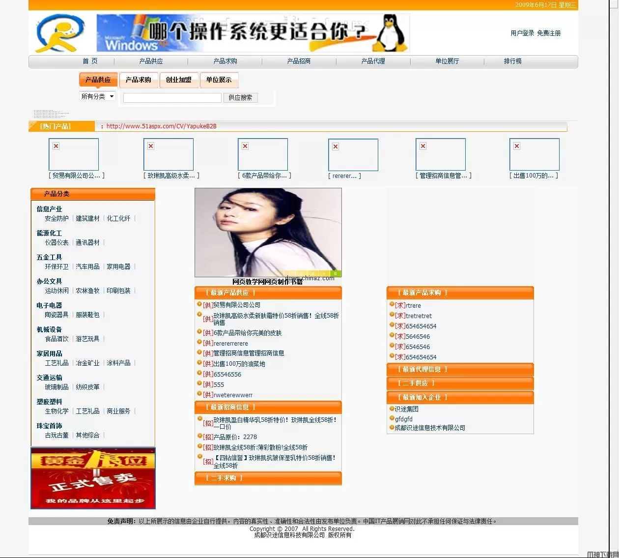Open 化工化纤 subcategory
The width and height of the screenshot is (619, 558).
tap(118, 218)
